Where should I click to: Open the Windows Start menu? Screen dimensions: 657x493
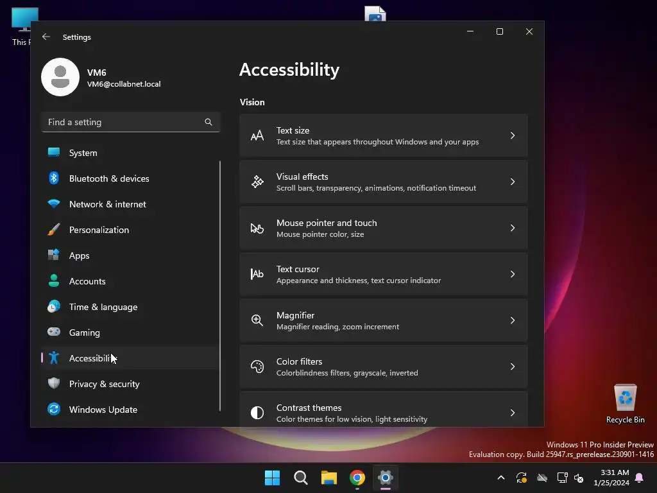point(272,478)
